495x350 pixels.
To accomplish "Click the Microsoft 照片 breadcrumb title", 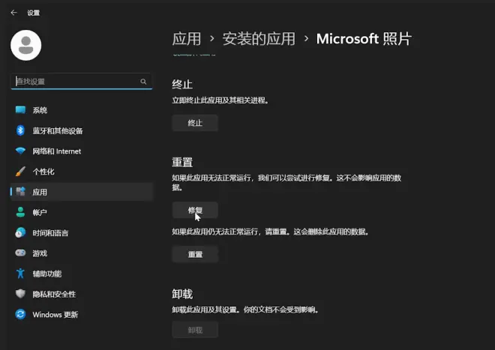I will point(364,39).
